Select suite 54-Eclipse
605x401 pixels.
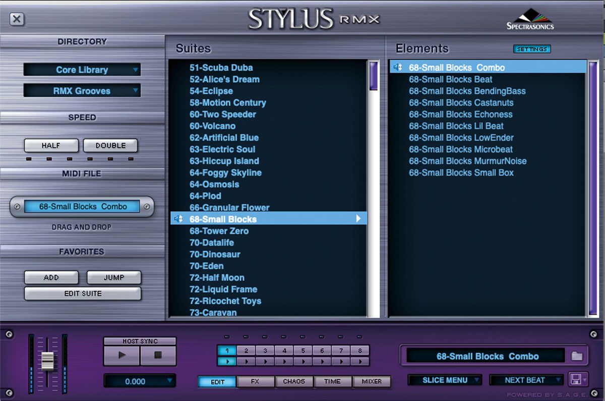click(x=211, y=91)
